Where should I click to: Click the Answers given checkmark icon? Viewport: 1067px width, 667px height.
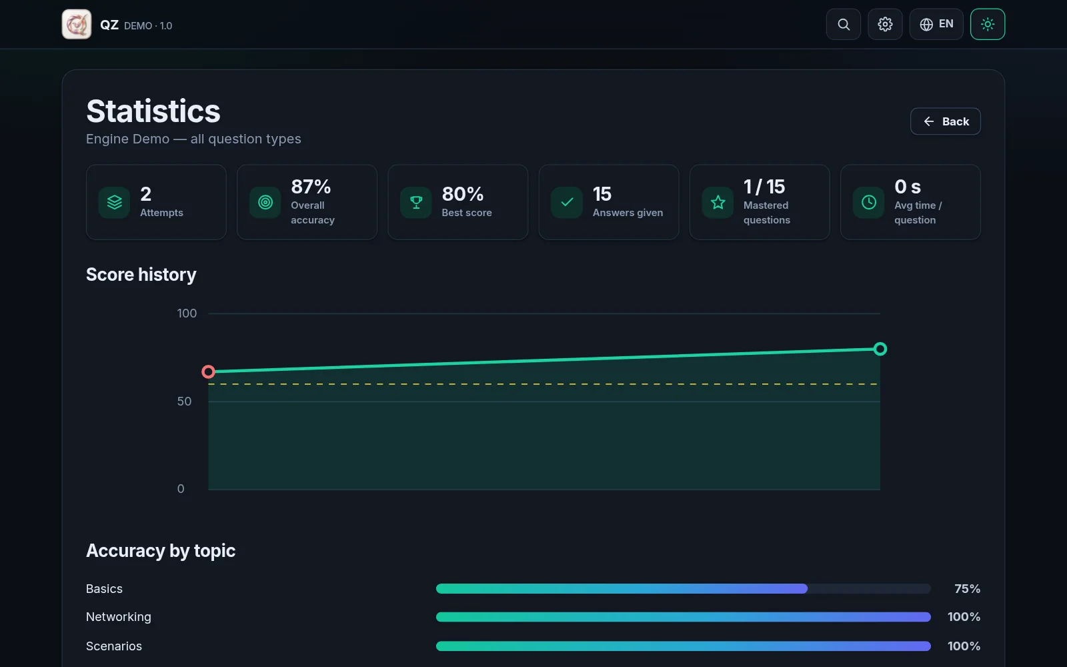point(567,202)
